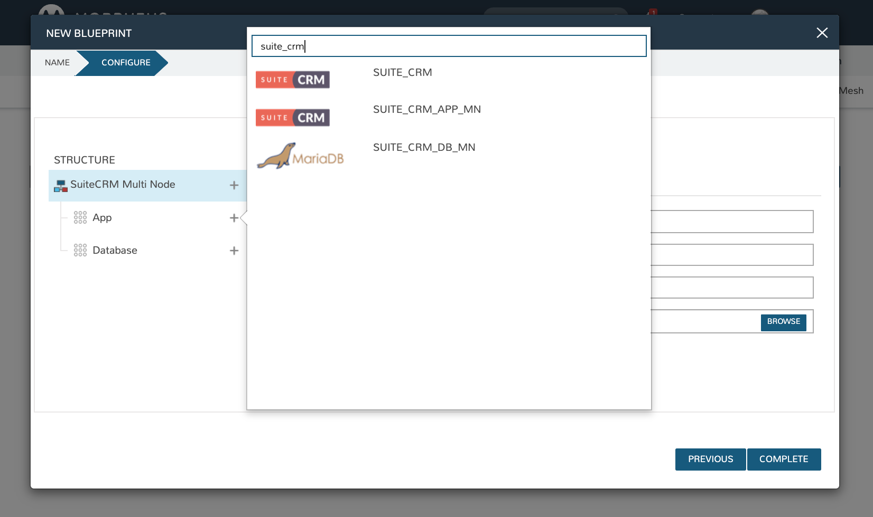The width and height of the screenshot is (873, 517).
Task: Close the New Blueprint dialog
Action: click(822, 33)
